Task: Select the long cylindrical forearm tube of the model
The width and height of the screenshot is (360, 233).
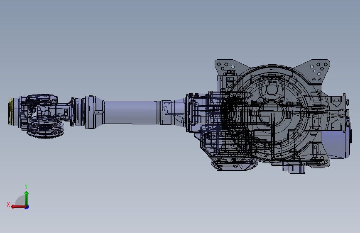Action: 131,112
